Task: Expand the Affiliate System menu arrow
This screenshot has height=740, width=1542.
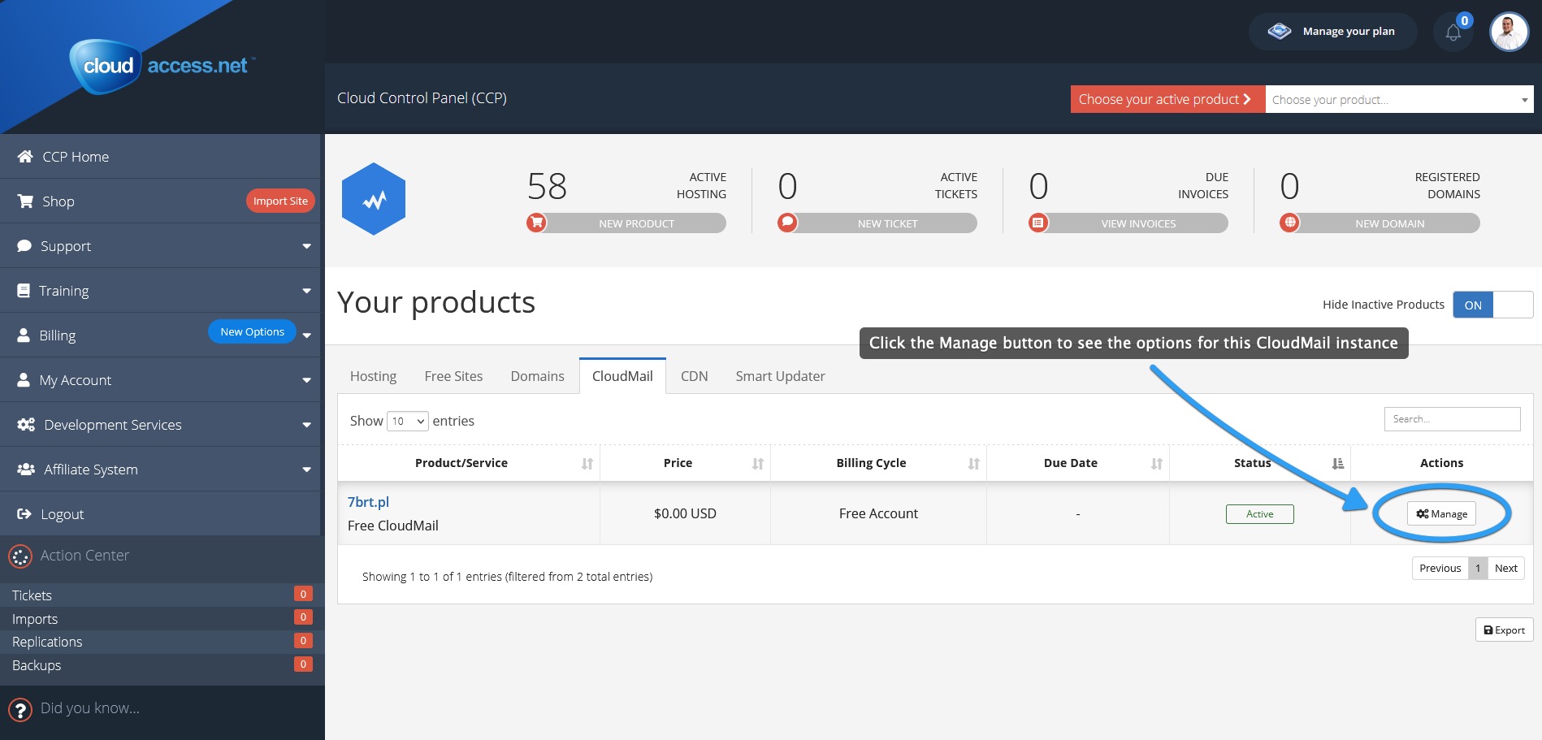Action: (306, 470)
